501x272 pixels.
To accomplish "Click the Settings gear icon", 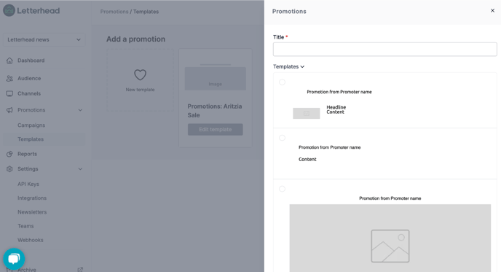I will pyautogui.click(x=9, y=169).
